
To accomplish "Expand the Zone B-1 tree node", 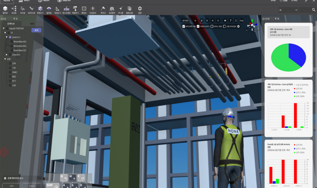I will 6,55.
